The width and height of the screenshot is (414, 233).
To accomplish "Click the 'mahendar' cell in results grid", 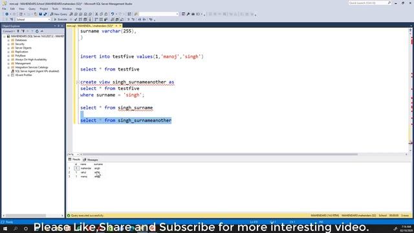I will coord(86,168).
